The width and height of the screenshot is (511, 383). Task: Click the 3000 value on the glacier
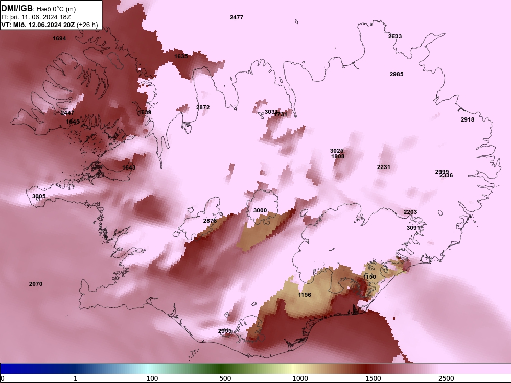(x=260, y=211)
